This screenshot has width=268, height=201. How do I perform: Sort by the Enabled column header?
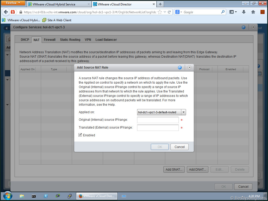tap(231, 69)
